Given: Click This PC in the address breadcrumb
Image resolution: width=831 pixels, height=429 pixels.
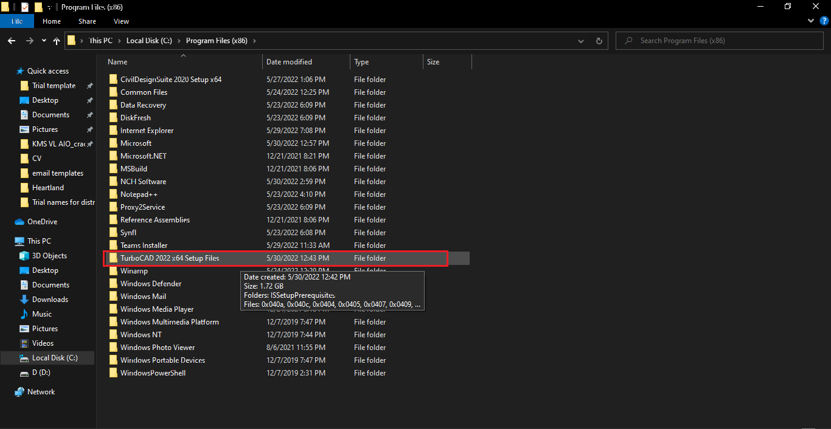Looking at the screenshot, I should [x=100, y=41].
